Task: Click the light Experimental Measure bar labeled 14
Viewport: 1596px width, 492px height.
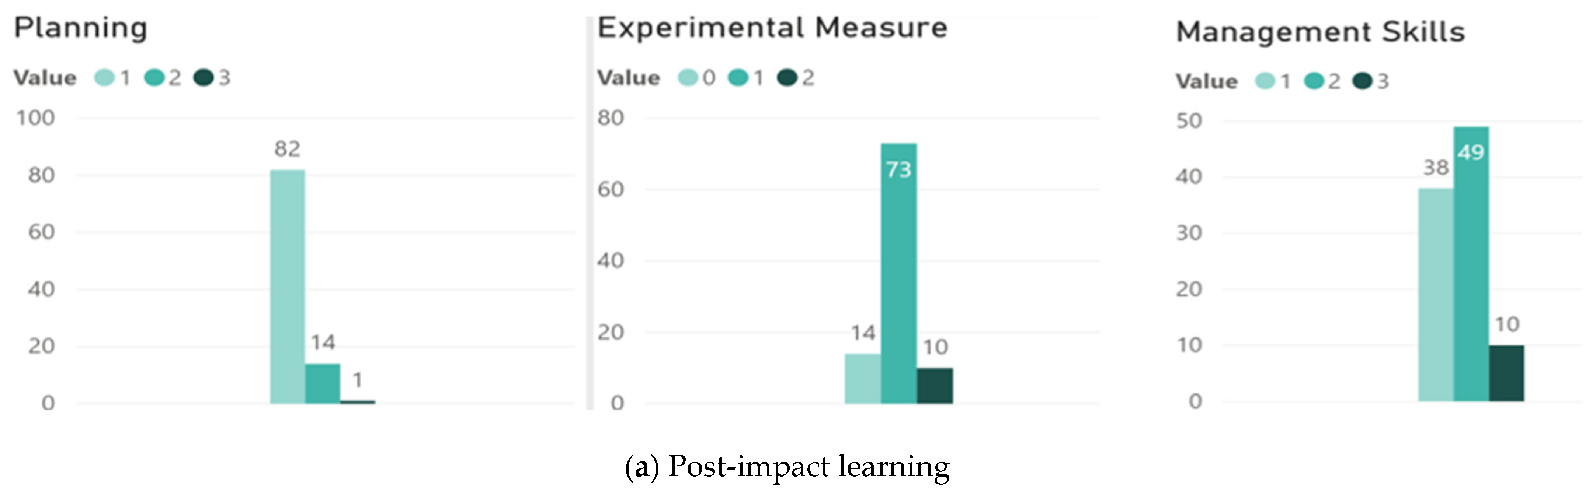Action: point(862,378)
